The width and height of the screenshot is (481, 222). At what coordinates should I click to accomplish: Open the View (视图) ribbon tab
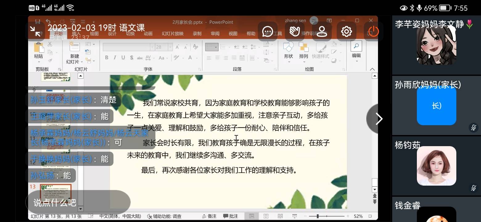click(x=233, y=34)
